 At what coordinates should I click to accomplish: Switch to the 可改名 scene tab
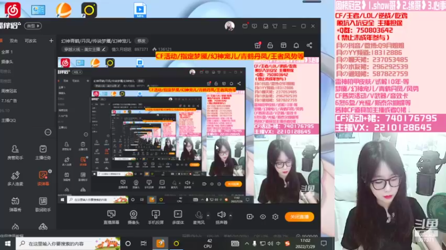(x=31, y=41)
